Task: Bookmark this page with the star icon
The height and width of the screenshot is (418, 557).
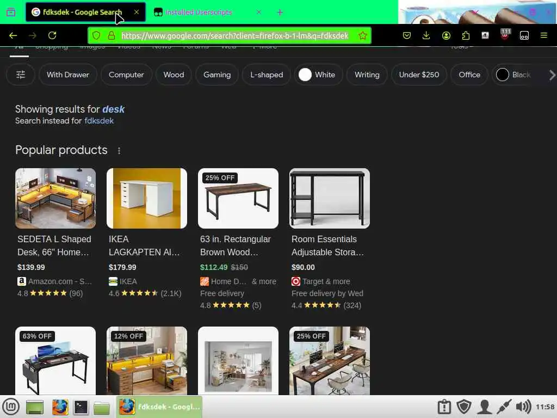Action: click(362, 35)
